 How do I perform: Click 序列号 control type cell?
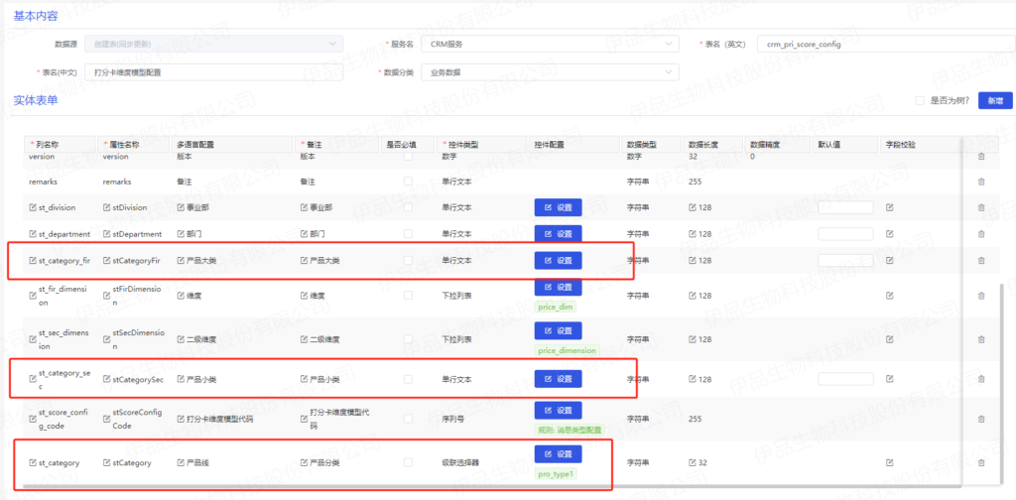click(x=452, y=419)
